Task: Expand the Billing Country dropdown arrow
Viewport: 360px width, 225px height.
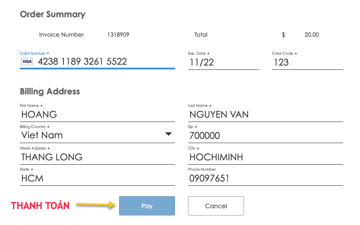Action: point(169,134)
